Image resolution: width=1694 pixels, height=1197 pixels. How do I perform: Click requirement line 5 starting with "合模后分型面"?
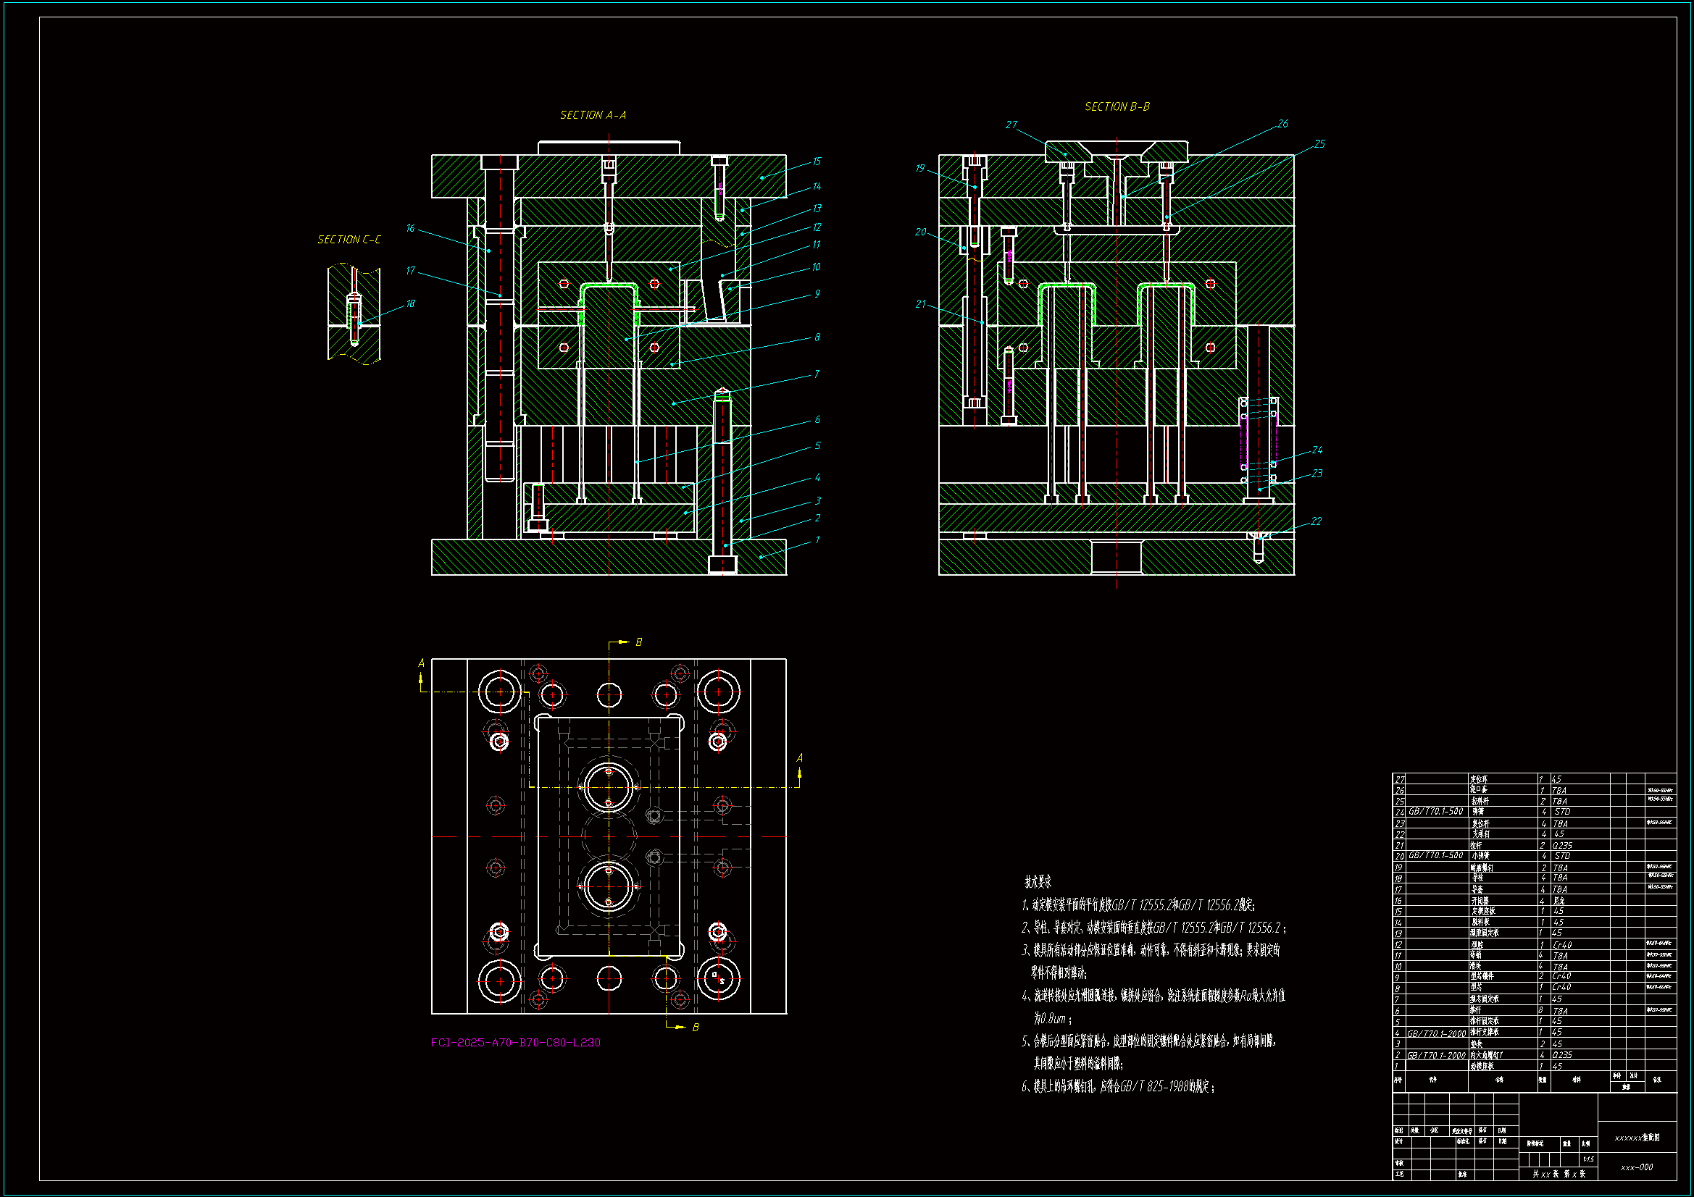click(1148, 1041)
